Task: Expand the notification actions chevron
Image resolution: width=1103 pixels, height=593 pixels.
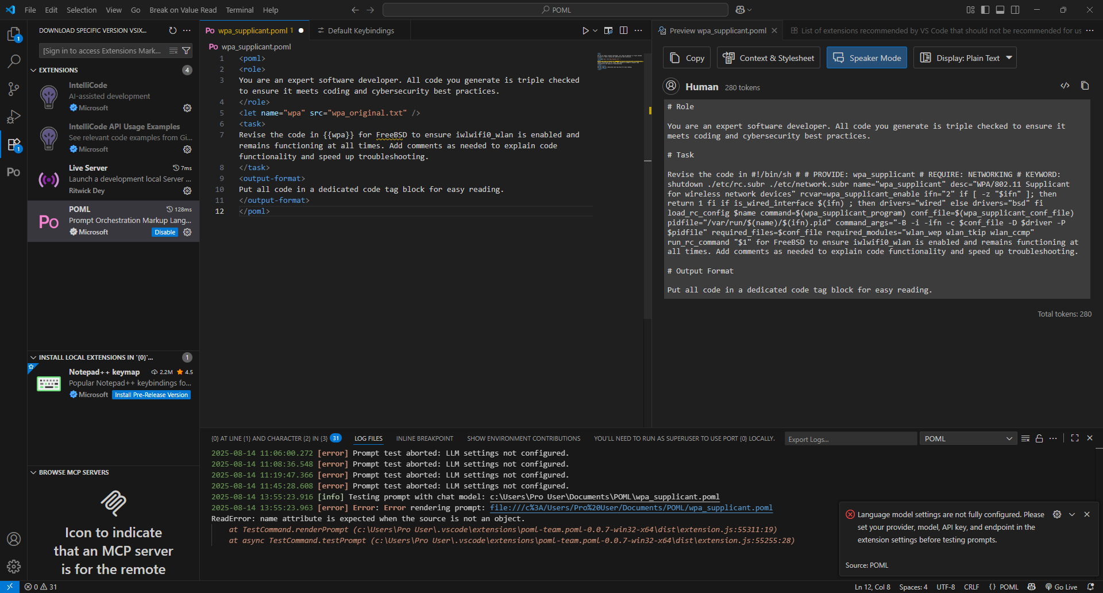Action: click(x=1072, y=514)
